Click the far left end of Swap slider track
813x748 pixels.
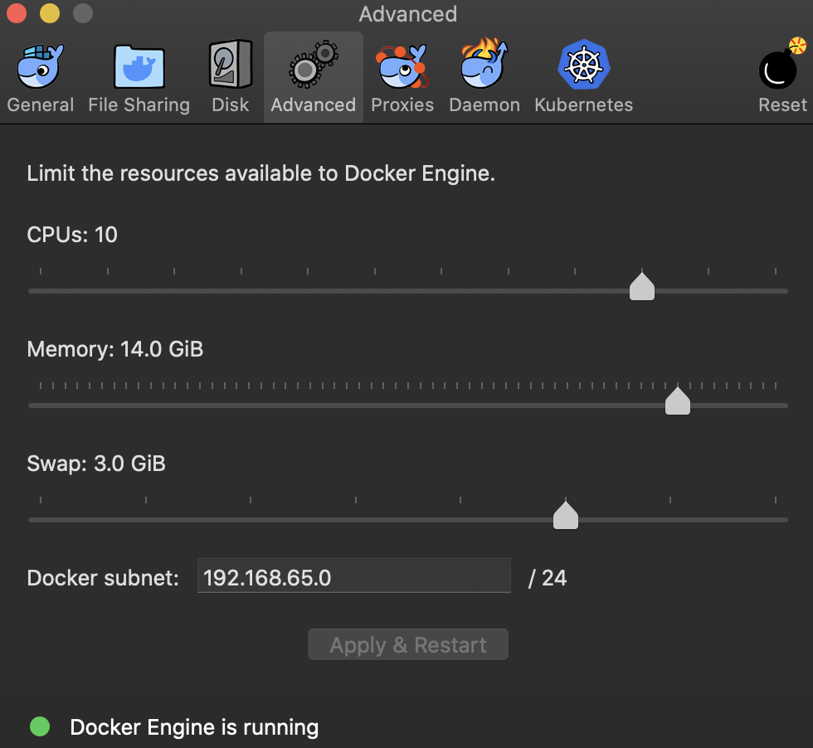(x=32, y=520)
